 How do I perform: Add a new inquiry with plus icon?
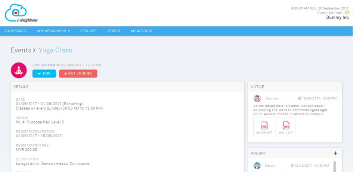point(335,153)
